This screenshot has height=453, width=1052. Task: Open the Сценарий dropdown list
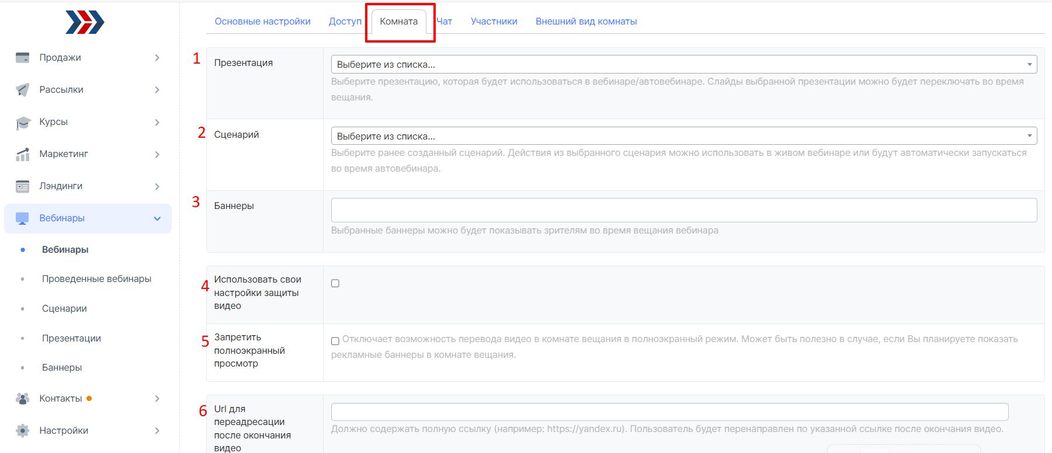coord(683,136)
